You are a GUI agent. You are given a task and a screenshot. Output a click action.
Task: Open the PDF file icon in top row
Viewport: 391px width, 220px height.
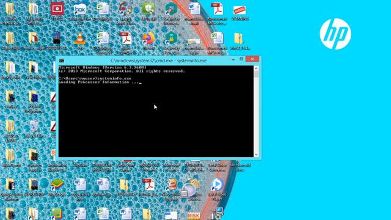pos(217,10)
